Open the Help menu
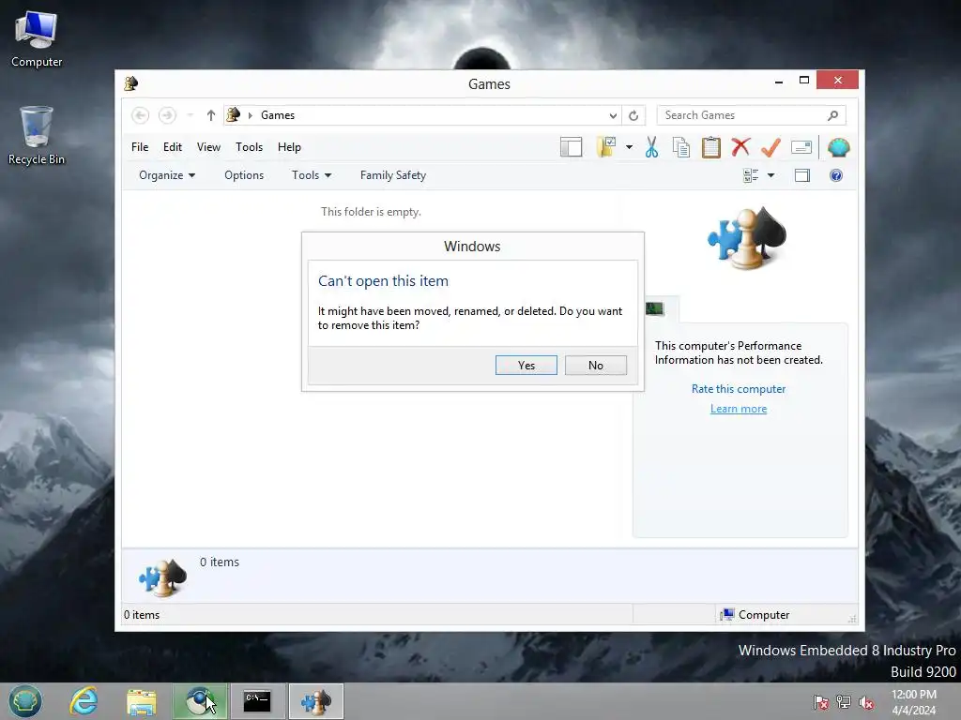The image size is (961, 720). [x=289, y=147]
